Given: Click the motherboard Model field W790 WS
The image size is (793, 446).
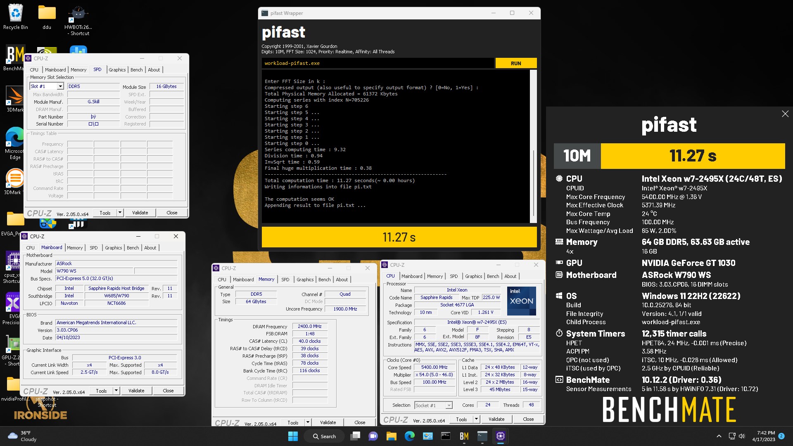Looking at the screenshot, I should pyautogui.click(x=94, y=271).
